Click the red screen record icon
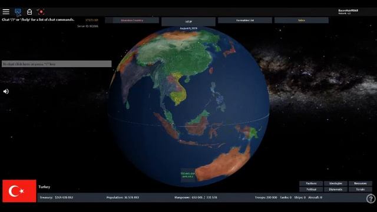 pos(41,12)
